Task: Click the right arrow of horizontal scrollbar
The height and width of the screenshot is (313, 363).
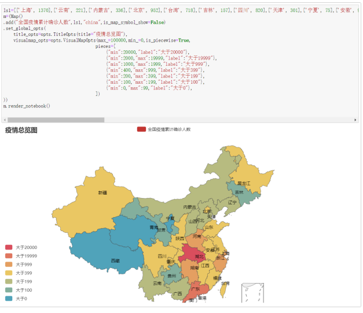Action: click(x=355, y=120)
